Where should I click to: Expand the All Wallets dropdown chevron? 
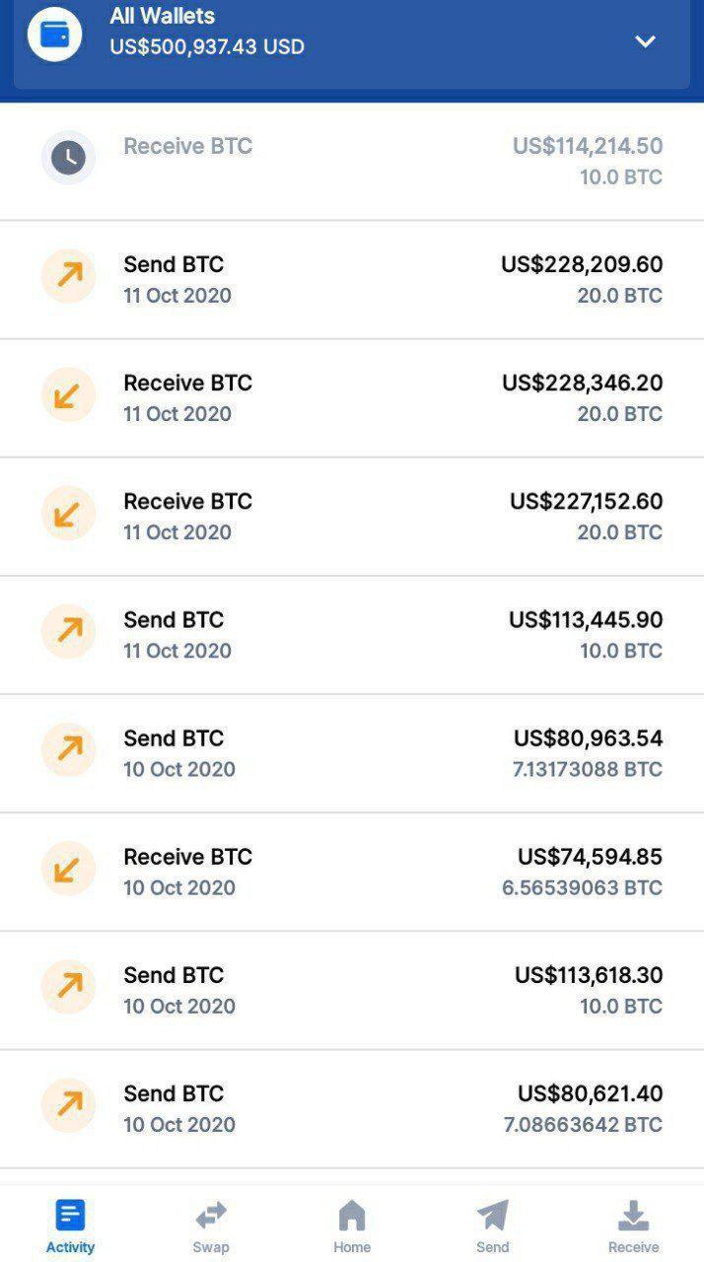tap(645, 41)
